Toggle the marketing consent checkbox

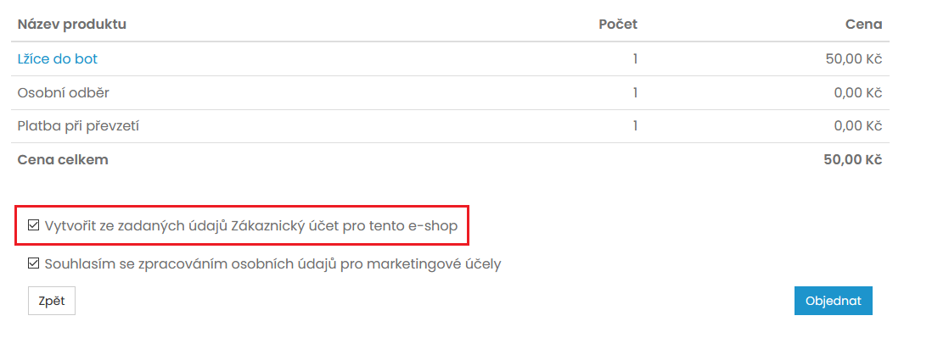click(x=34, y=263)
